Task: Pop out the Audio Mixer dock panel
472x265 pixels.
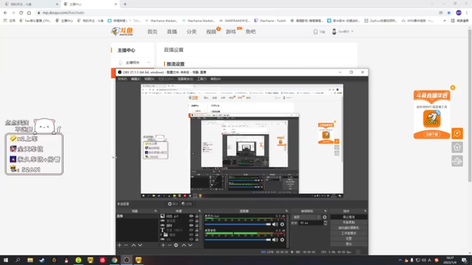Action: tap(286, 211)
